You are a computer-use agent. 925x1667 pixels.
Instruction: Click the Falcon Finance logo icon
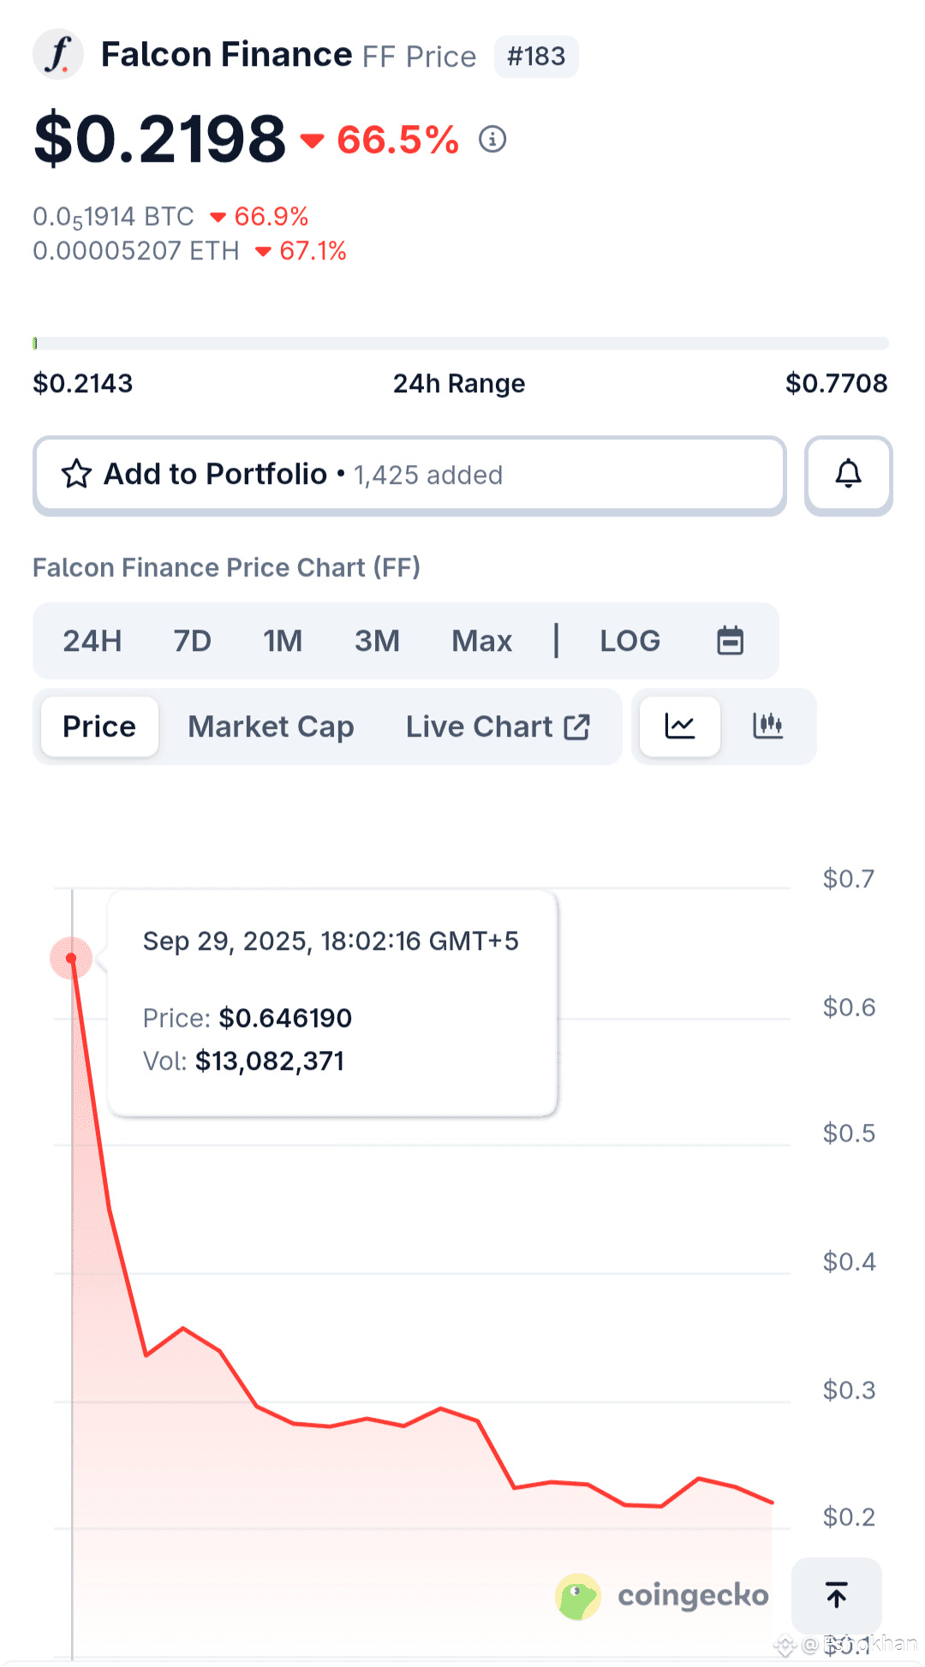click(x=57, y=55)
